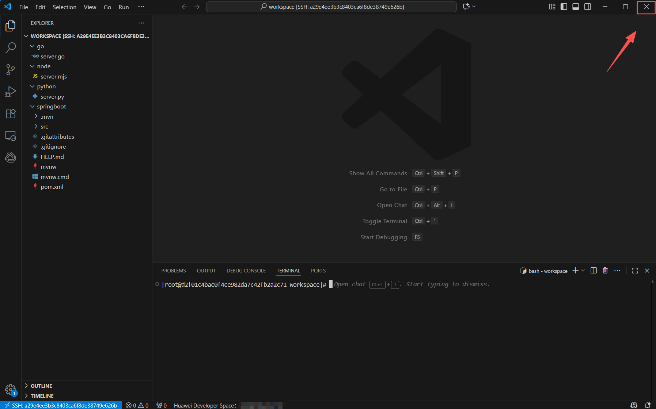Expand the OUTLINE section
Image resolution: width=656 pixels, height=409 pixels.
[87, 386]
